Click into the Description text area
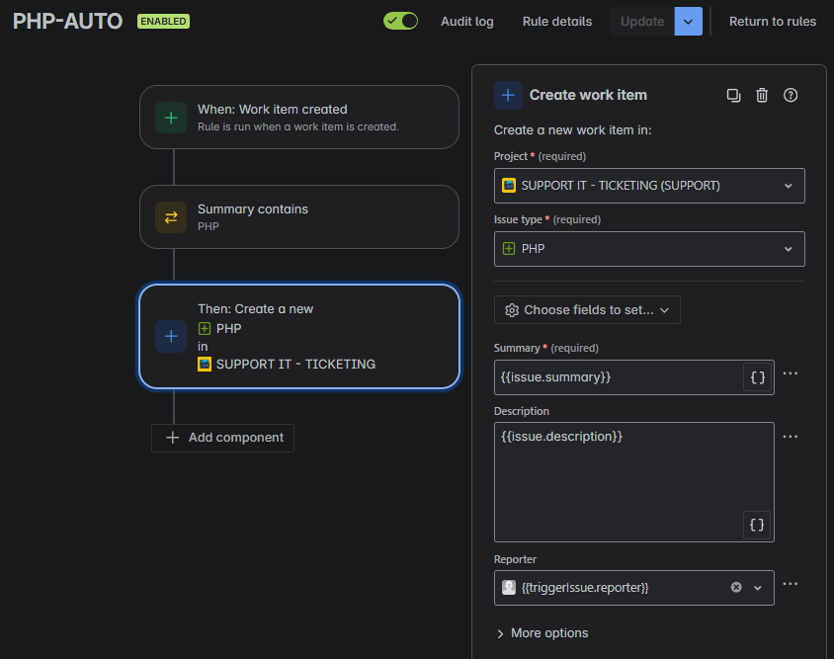The height and width of the screenshot is (659, 834). (x=634, y=482)
